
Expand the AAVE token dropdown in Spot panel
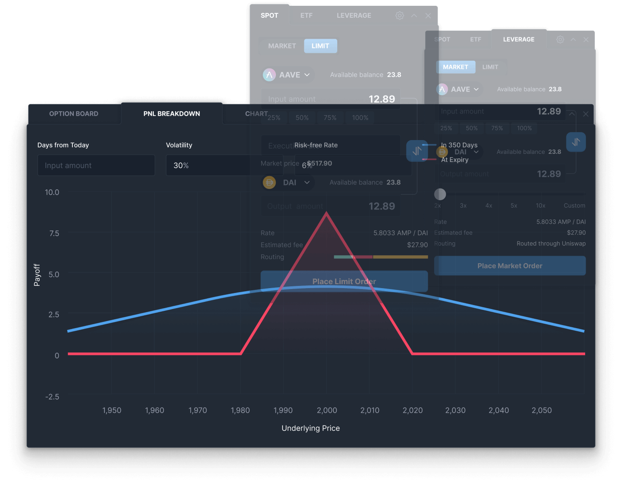[307, 75]
